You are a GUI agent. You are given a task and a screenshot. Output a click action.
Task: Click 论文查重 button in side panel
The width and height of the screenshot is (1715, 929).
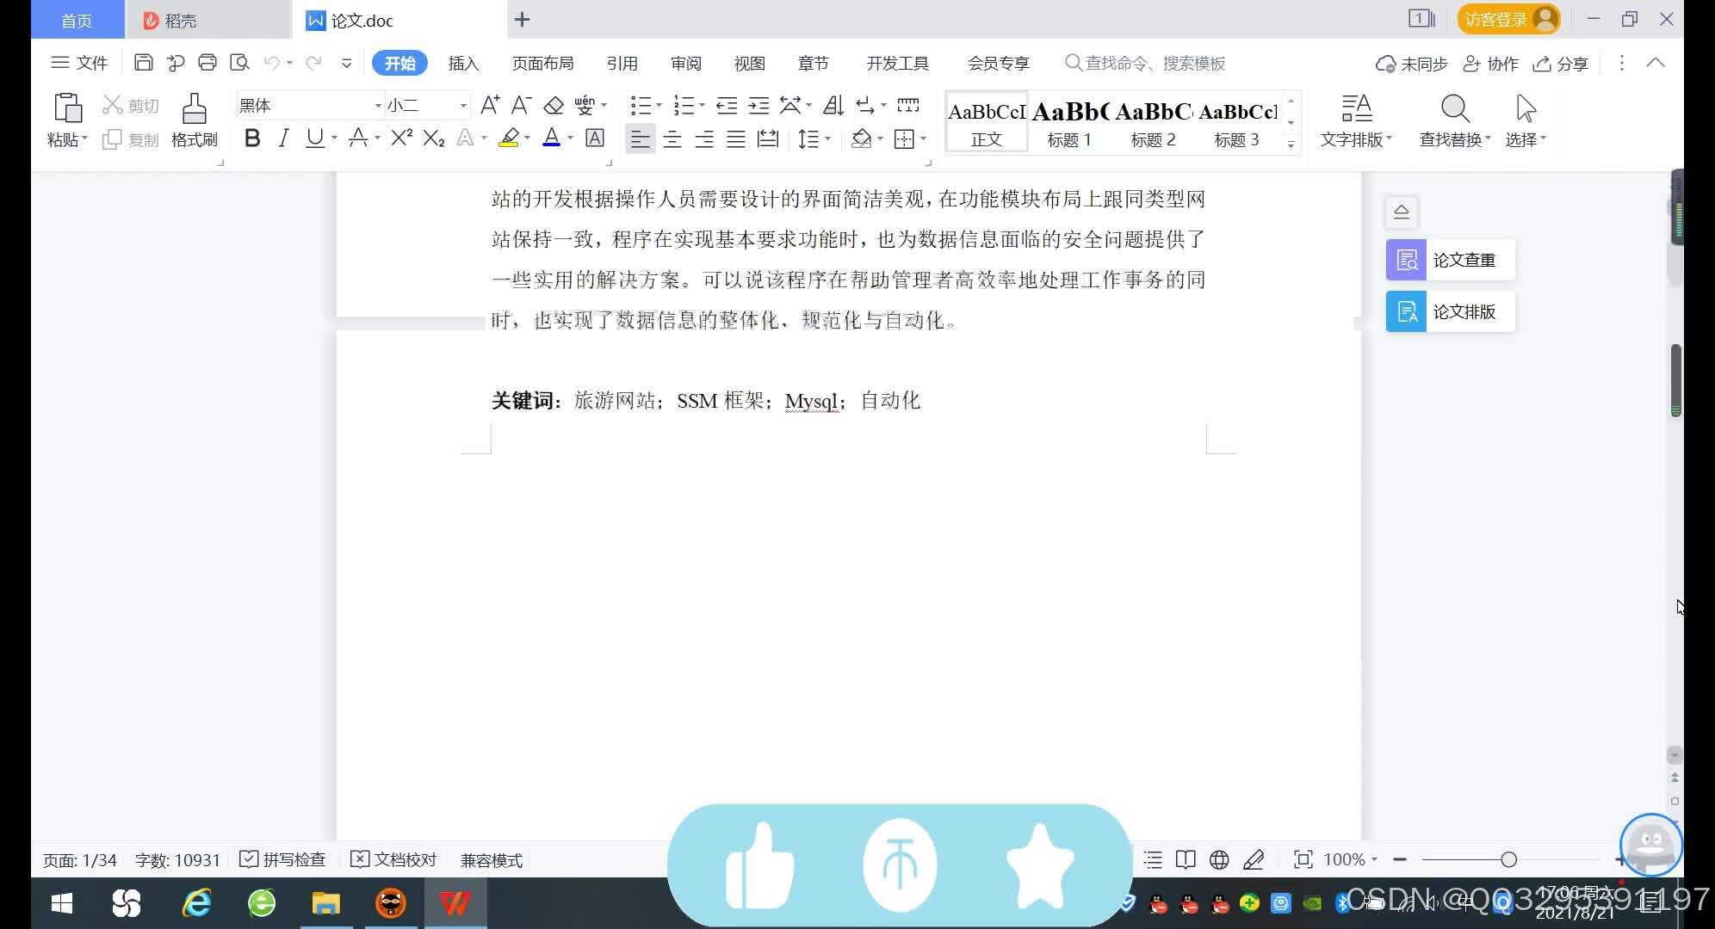[1450, 260]
